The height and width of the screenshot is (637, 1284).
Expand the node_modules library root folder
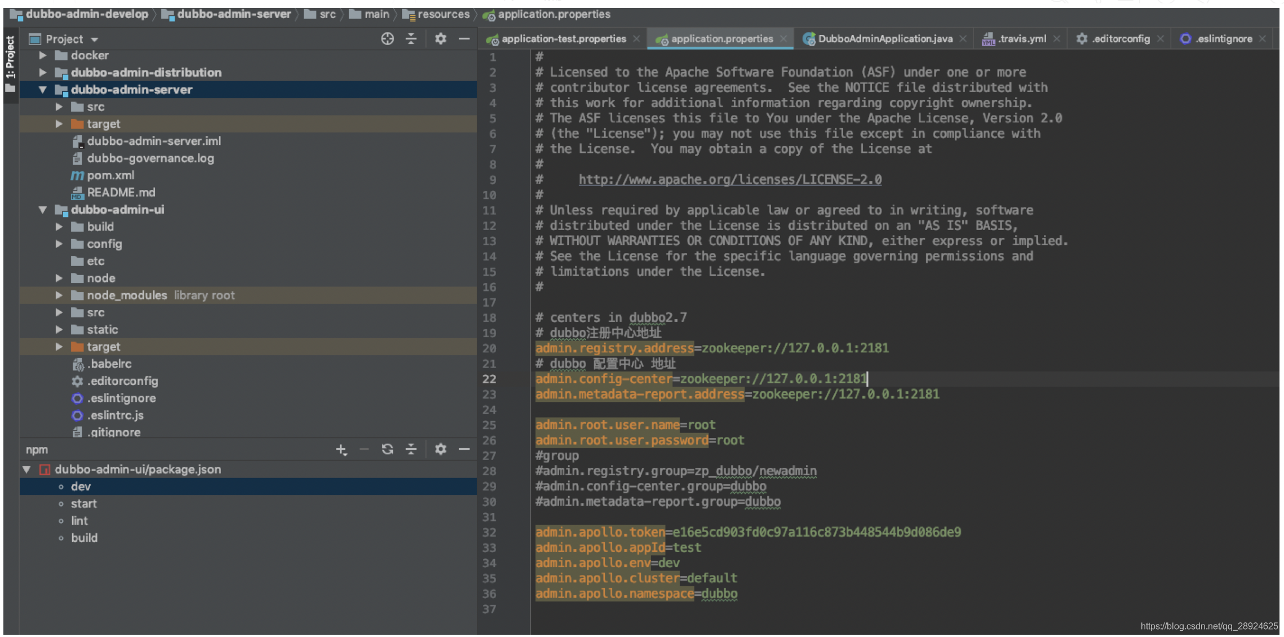[59, 295]
